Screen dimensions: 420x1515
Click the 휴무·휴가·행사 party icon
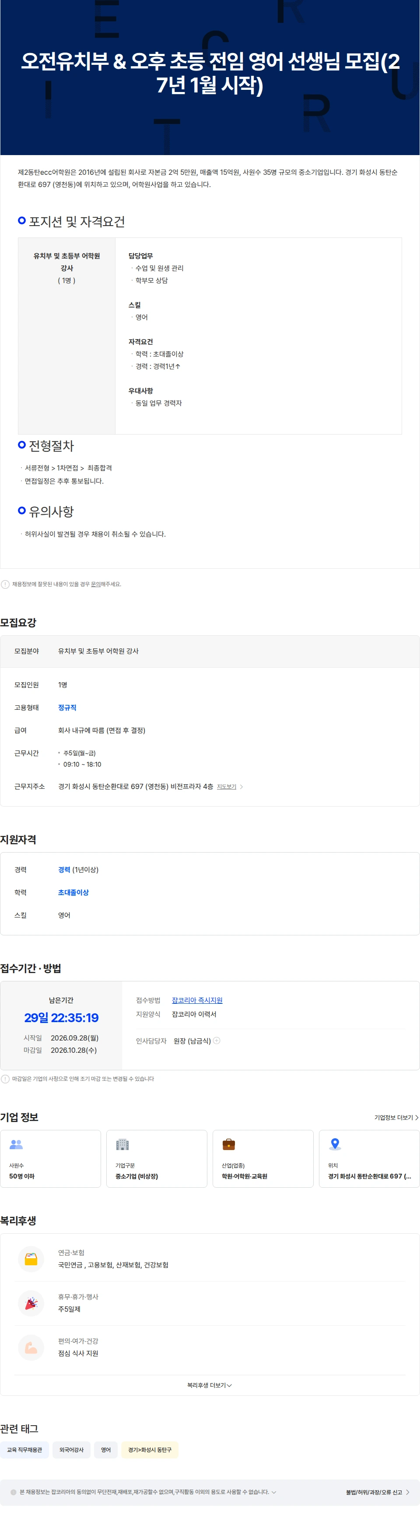point(31,1303)
